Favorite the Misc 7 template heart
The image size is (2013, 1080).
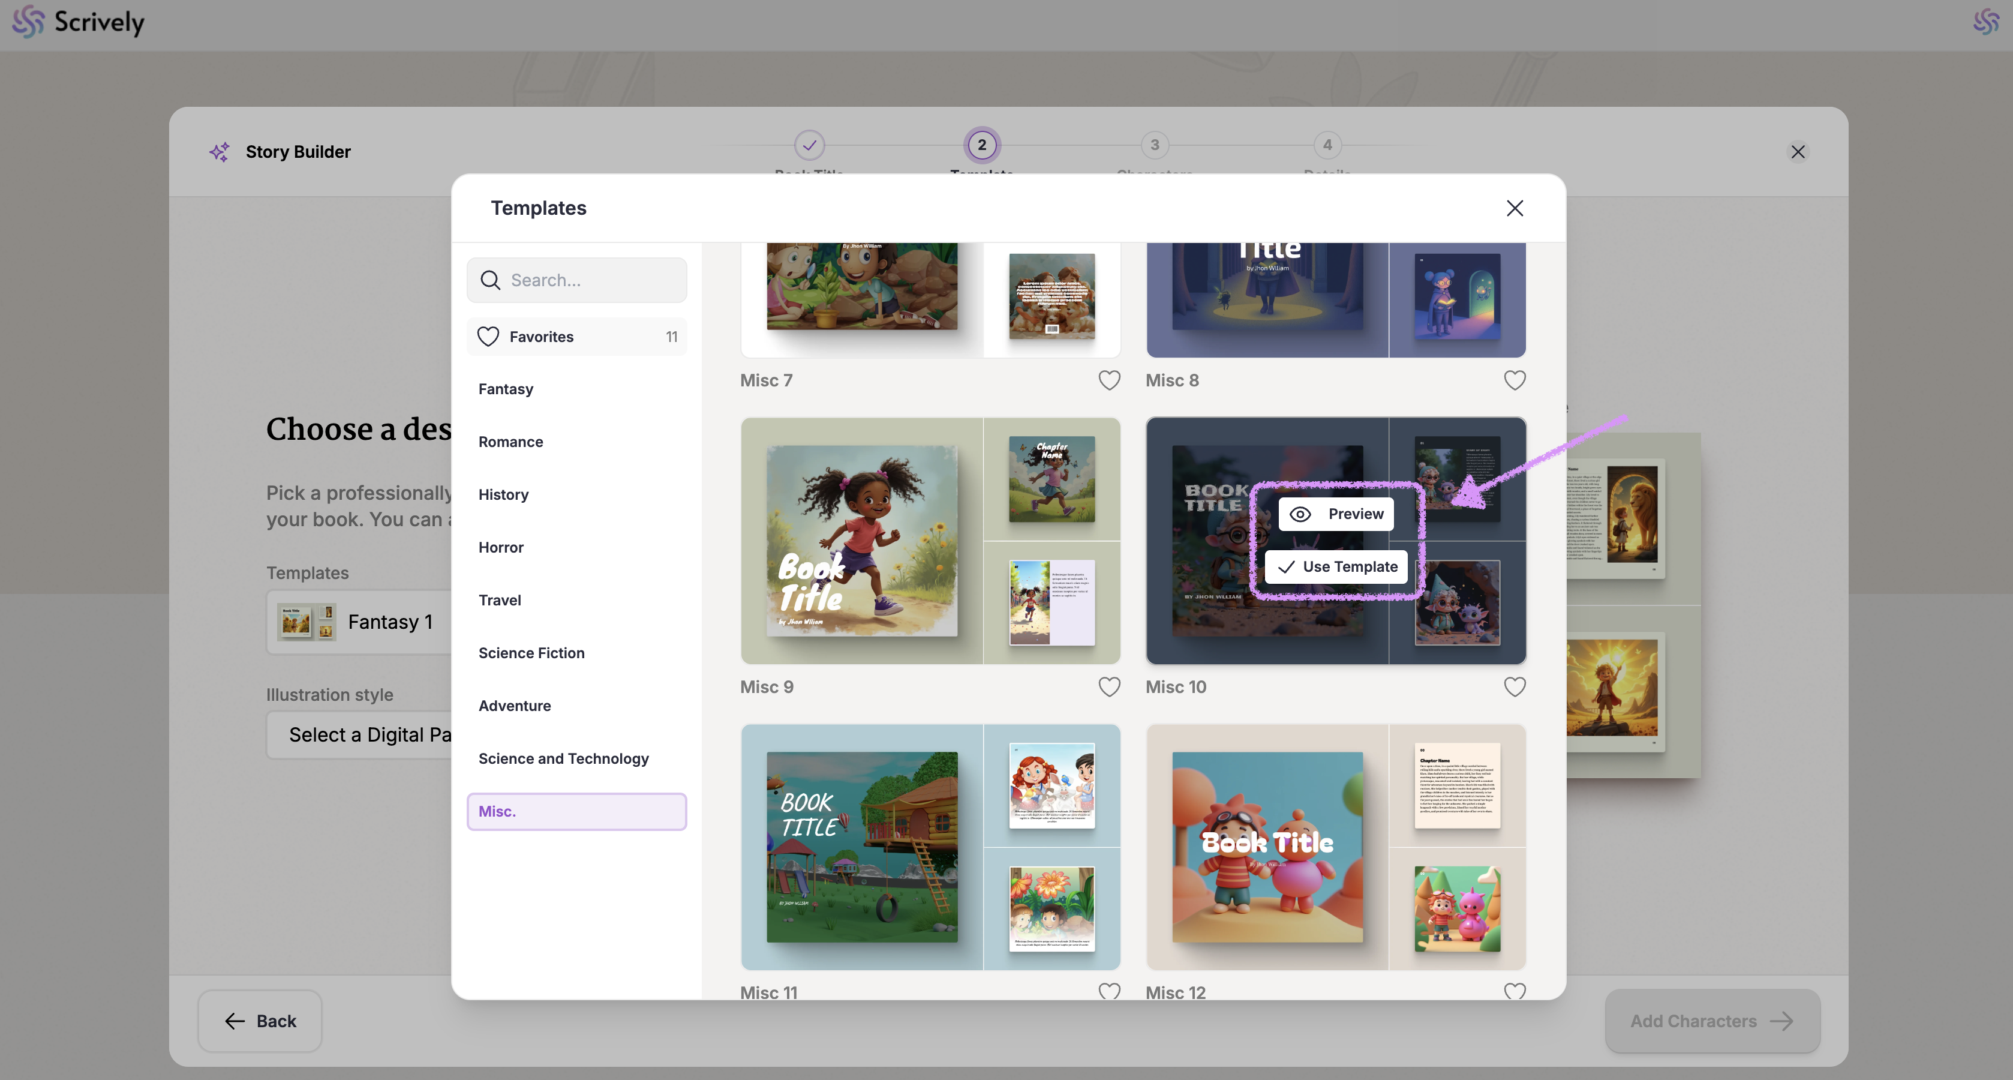[x=1109, y=380]
